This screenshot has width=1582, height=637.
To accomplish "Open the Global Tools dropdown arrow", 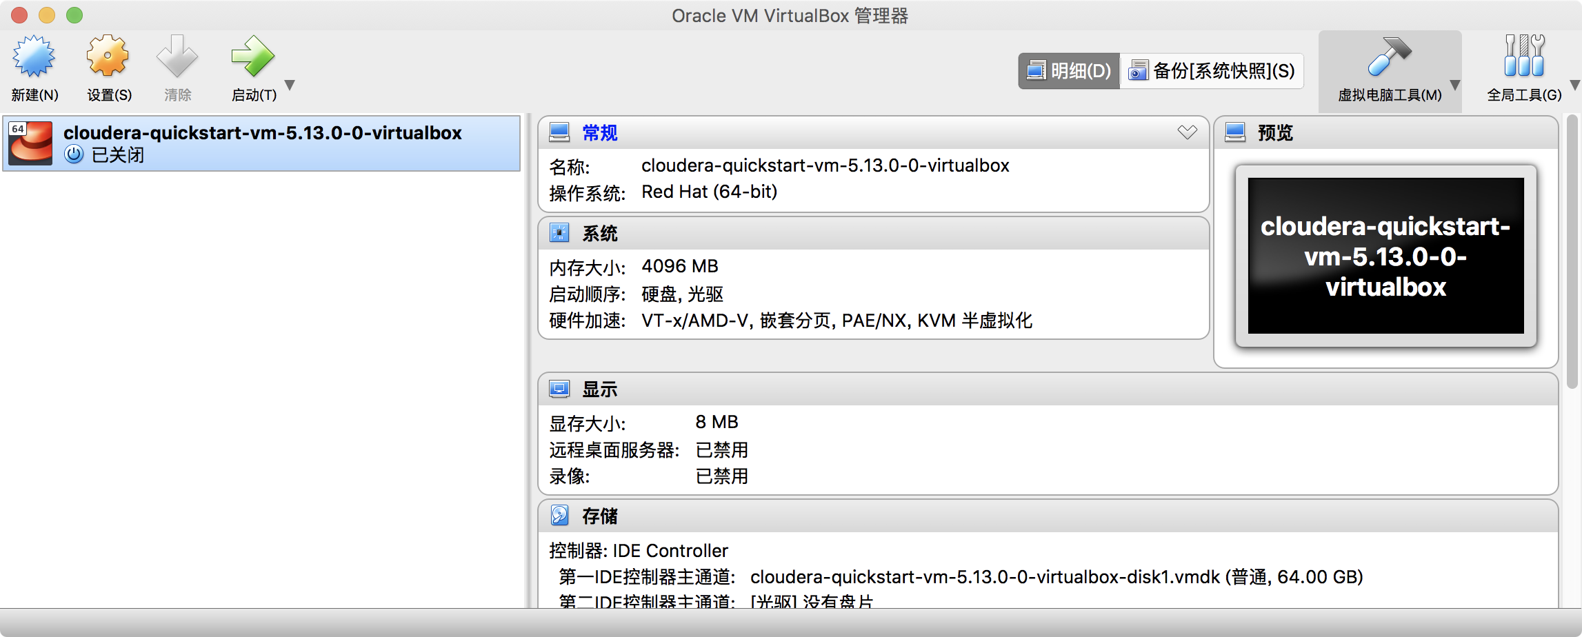I will (1574, 85).
